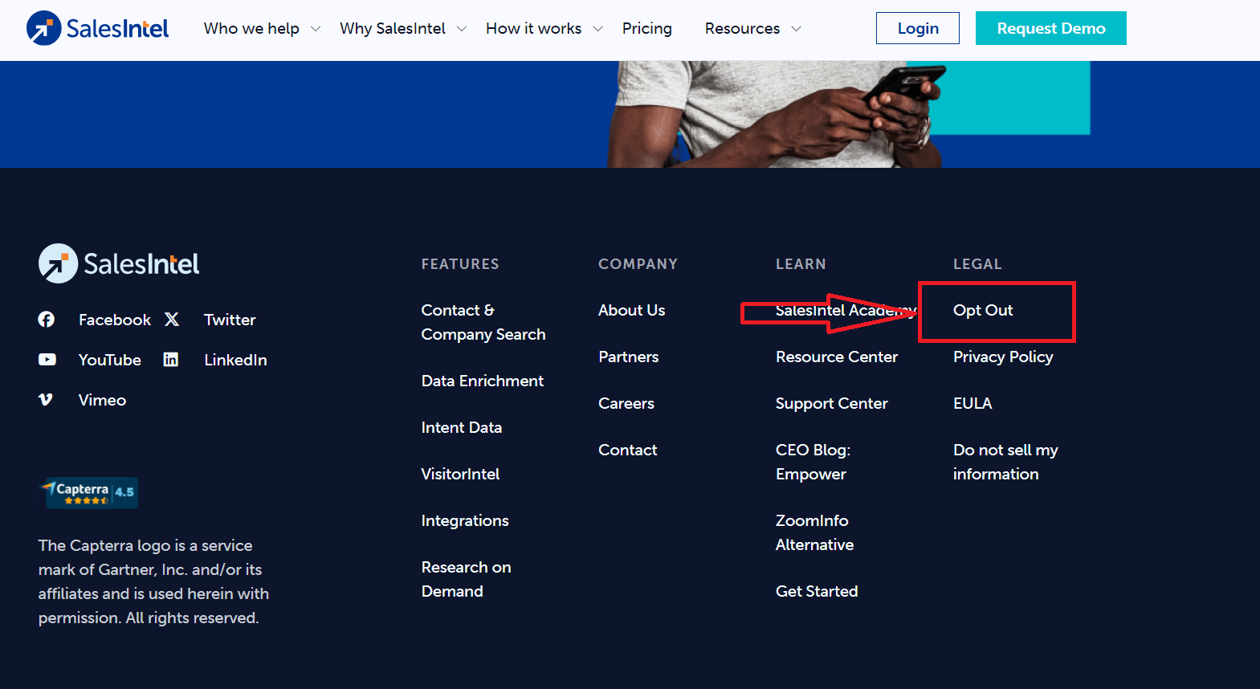1260x689 pixels.
Task: Click the man holding phone hero image
Action: pos(776,114)
